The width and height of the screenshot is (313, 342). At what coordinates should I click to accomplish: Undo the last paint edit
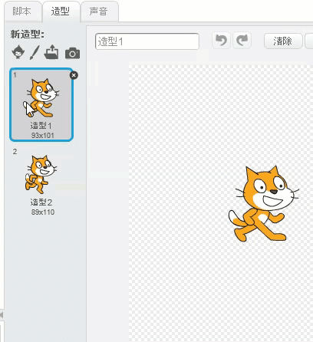click(x=221, y=41)
